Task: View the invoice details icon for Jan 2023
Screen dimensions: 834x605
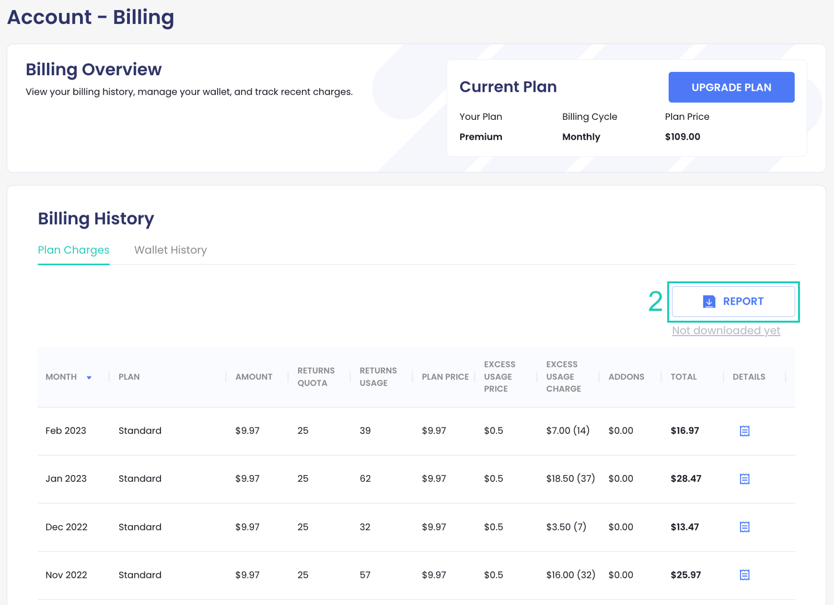Action: pyautogui.click(x=744, y=479)
